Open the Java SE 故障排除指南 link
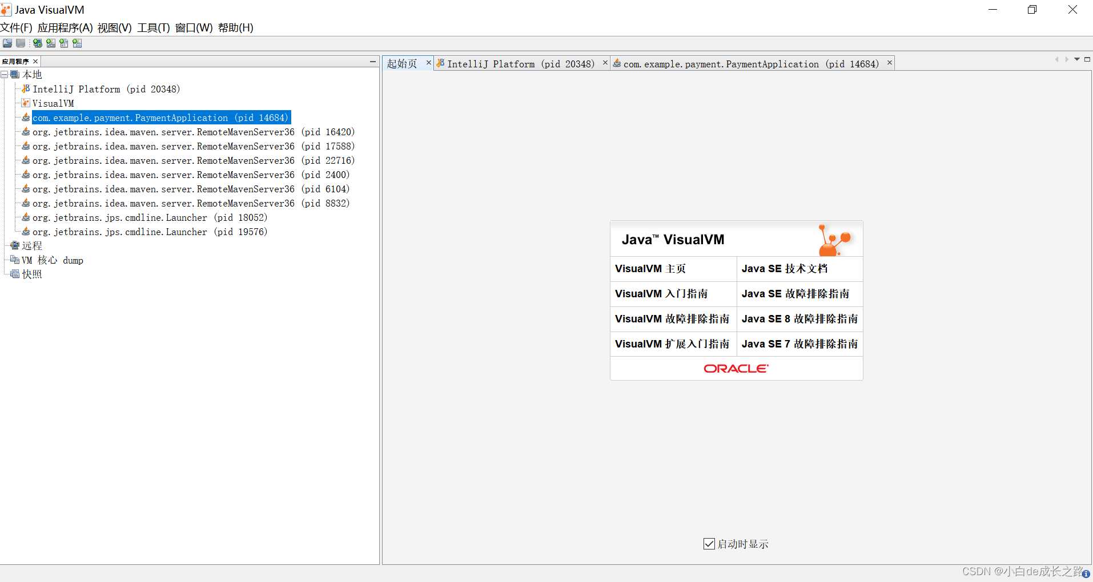 [795, 294]
